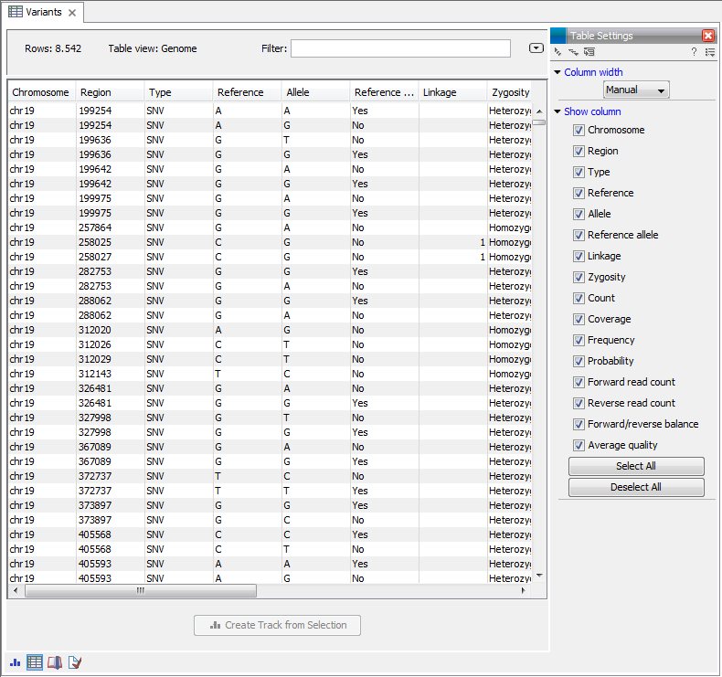Click table vertical scrollbar down arrow
The image size is (722, 677).
539,576
